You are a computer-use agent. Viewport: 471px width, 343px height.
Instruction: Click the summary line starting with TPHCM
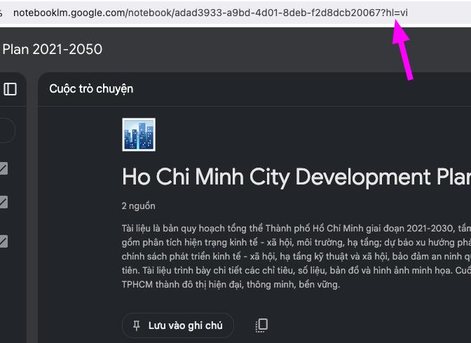coord(231,285)
